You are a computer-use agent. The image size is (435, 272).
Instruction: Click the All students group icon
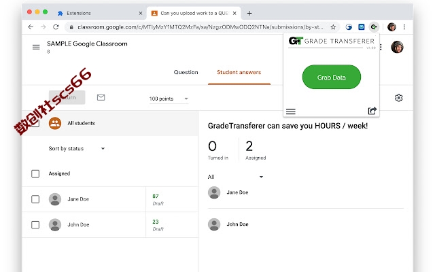click(55, 123)
